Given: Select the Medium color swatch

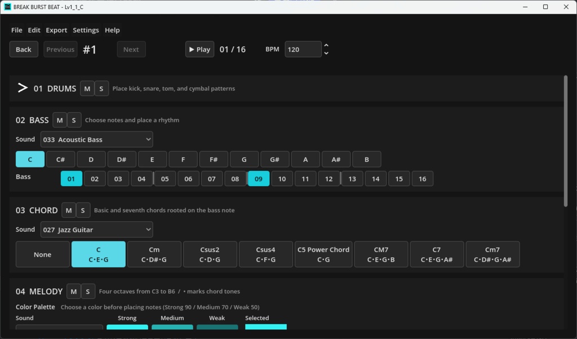Looking at the screenshot, I should coord(172,327).
